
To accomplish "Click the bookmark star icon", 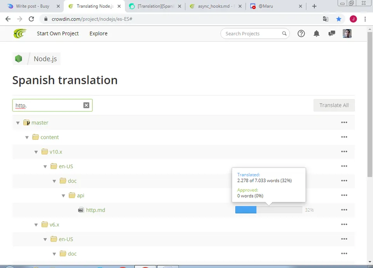I will pos(339,19).
